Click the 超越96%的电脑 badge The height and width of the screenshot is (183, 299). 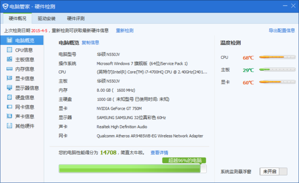click(184, 160)
